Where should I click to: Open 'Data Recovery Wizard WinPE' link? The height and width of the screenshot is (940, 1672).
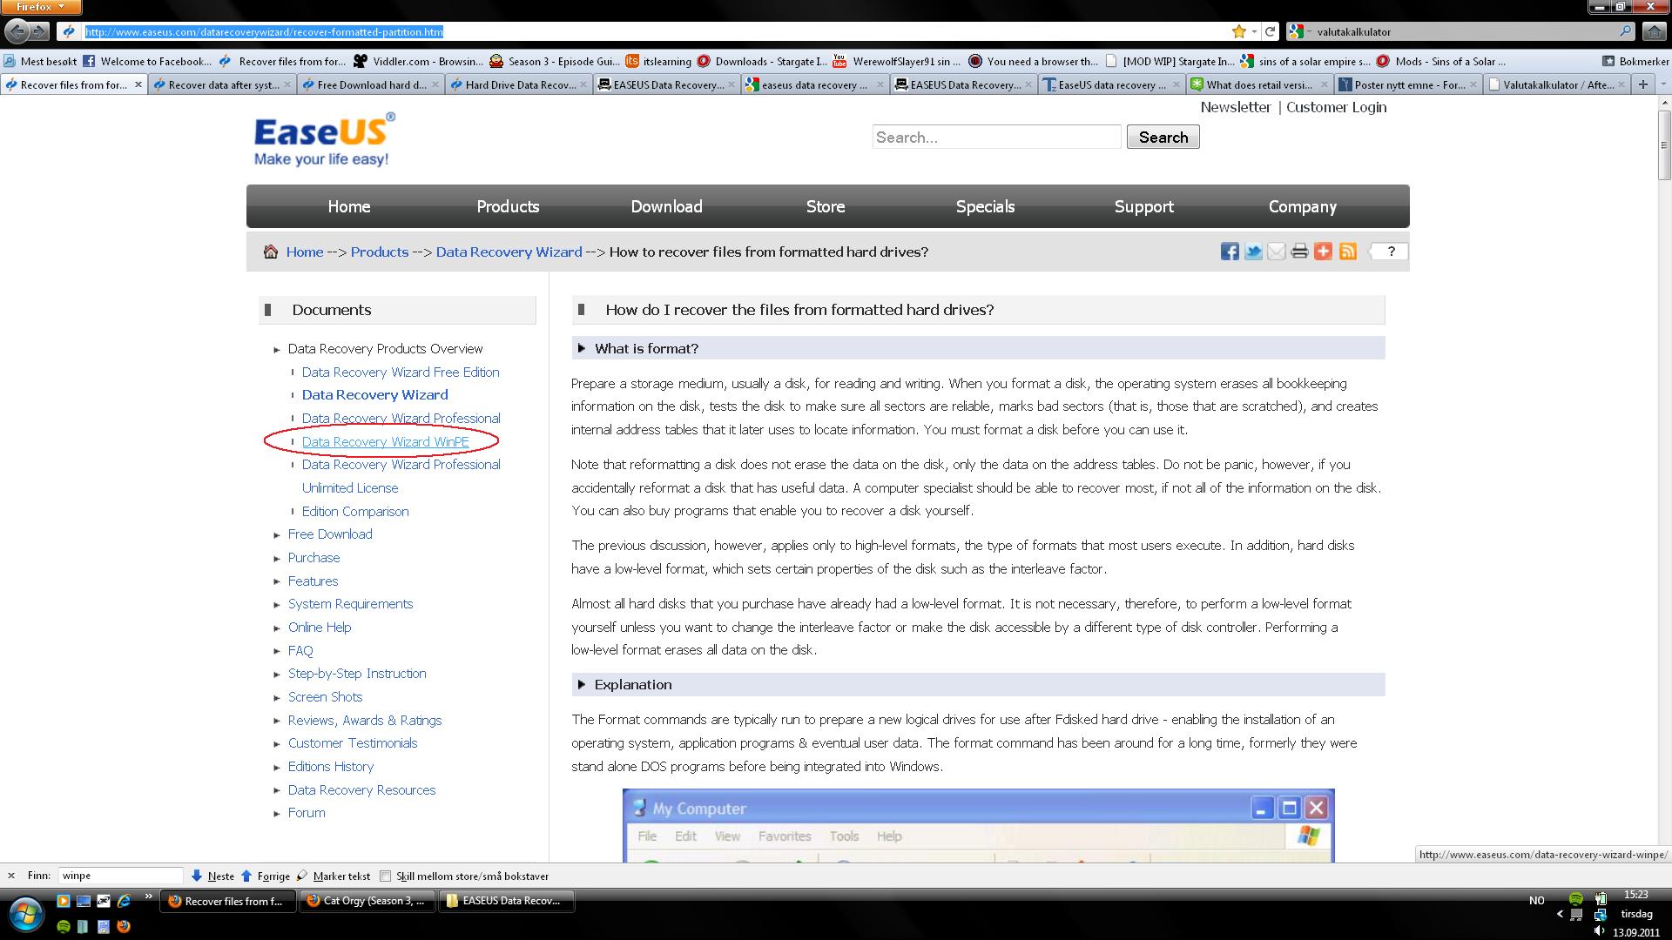(x=385, y=441)
